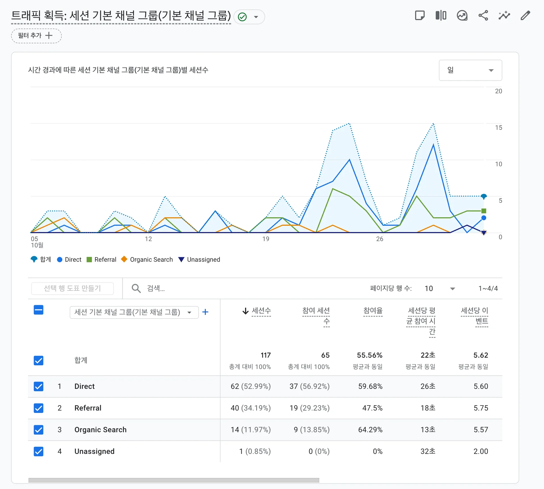The width and height of the screenshot is (544, 489).
Task: Open the Insights sparkline icon
Action: coord(504,16)
